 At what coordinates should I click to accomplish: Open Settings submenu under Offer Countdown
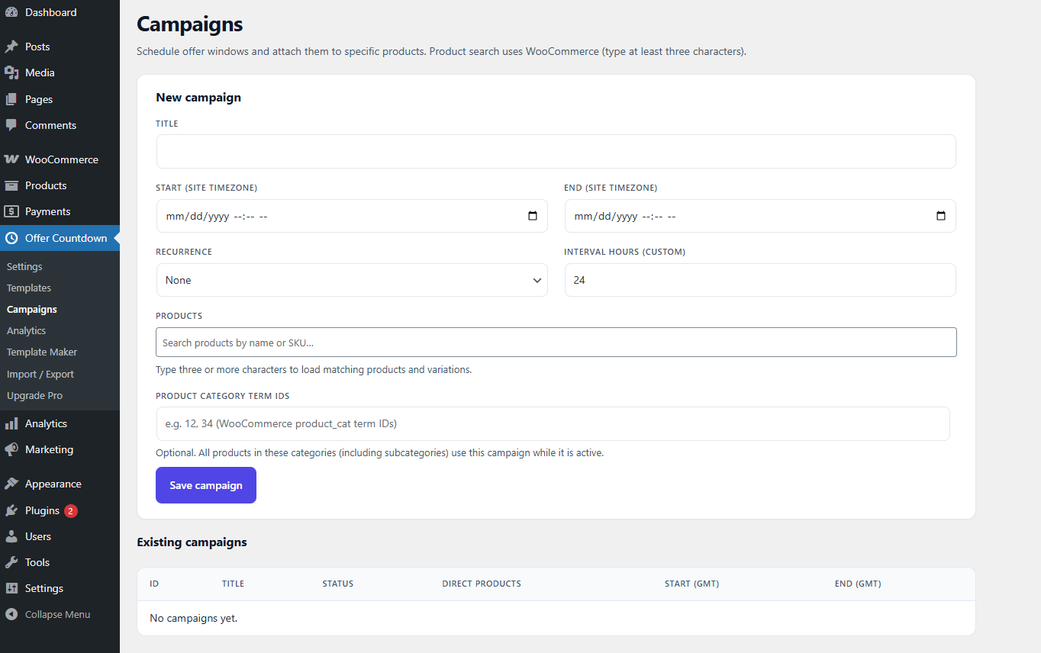(x=24, y=266)
